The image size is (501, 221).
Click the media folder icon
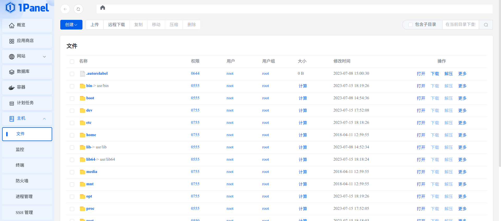[82, 172]
